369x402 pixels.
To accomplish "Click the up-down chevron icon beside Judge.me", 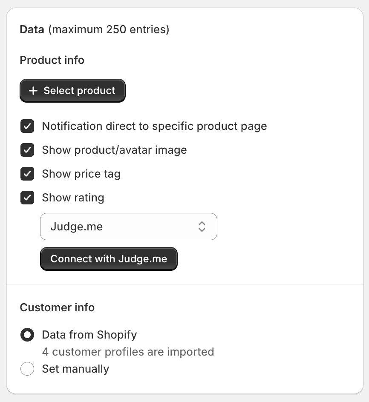I will pos(202,227).
